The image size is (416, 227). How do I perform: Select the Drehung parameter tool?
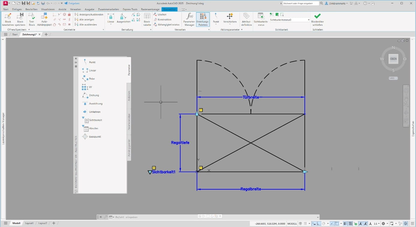(94, 95)
